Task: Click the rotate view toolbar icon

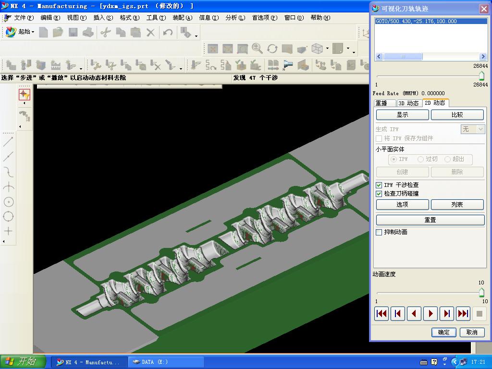Action: (272, 49)
